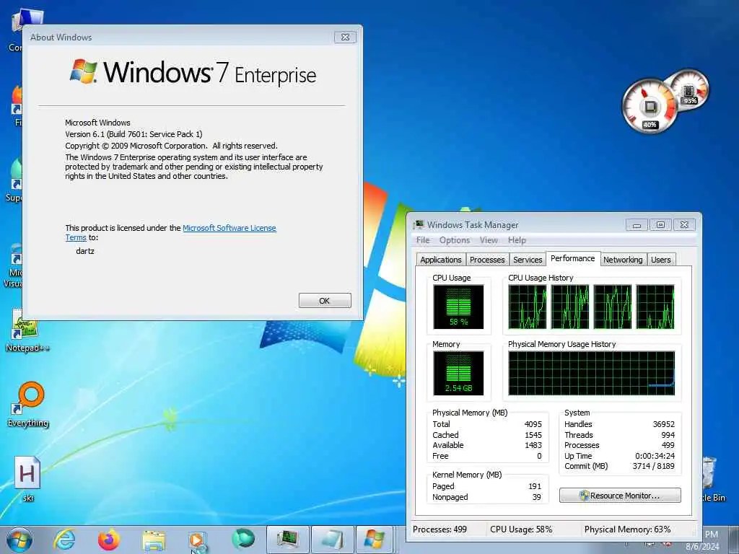Launch Windows Media Player from the taskbar
This screenshot has width=739, height=554.
(198, 541)
